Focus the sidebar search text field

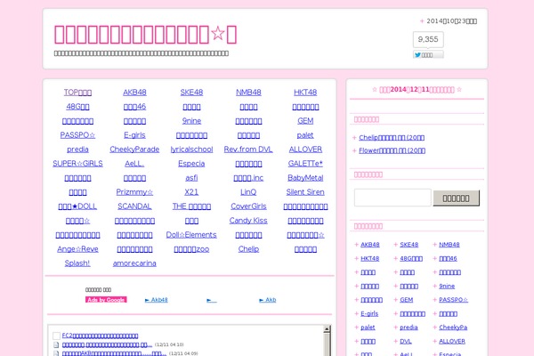[392, 198]
